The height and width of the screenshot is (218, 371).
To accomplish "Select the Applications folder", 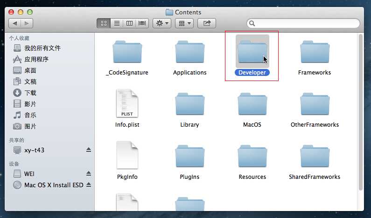I will (x=190, y=52).
